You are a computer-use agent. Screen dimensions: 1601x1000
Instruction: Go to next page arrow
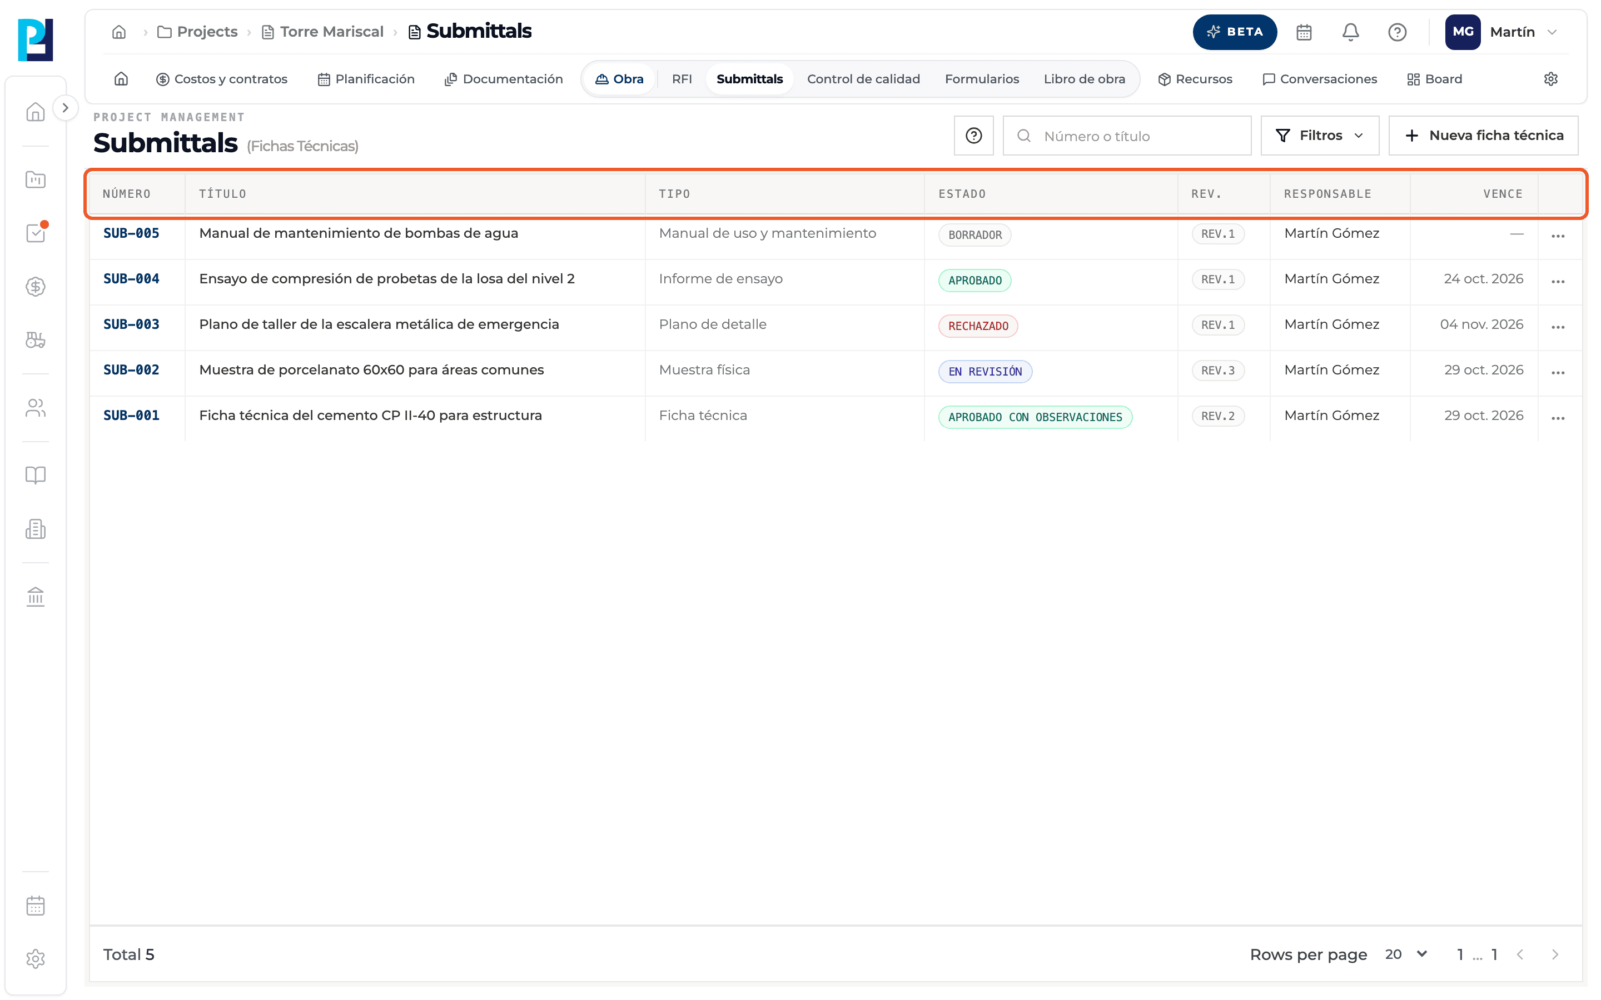1555,954
